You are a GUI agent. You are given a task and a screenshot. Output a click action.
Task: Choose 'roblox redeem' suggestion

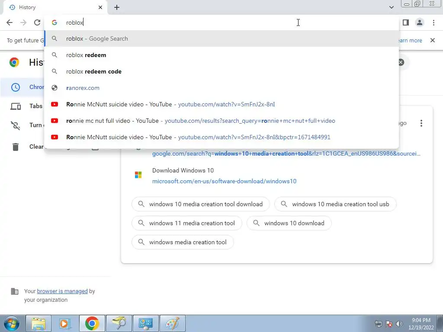(x=222, y=55)
